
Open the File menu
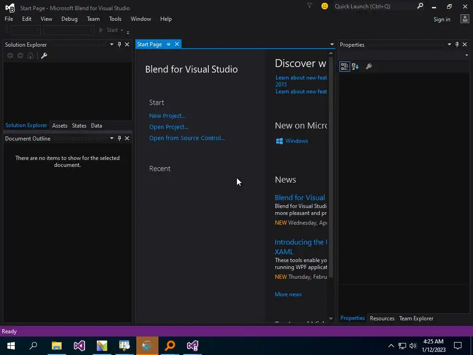click(x=9, y=18)
